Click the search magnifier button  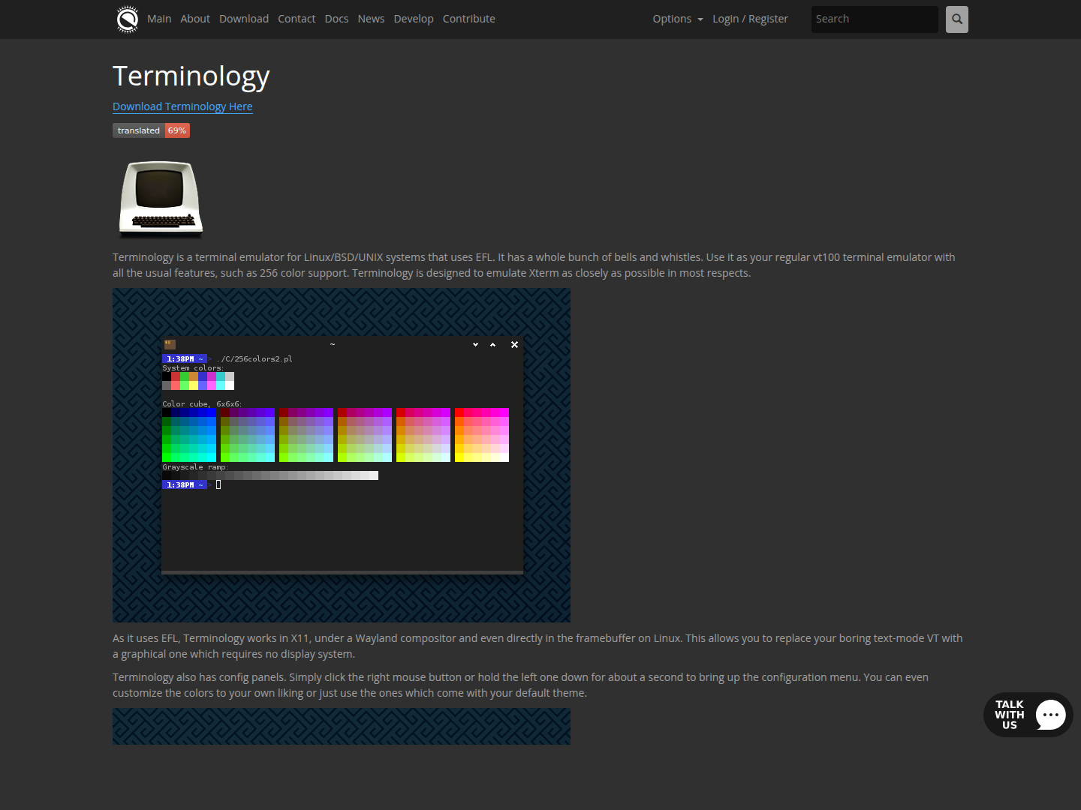click(x=957, y=19)
